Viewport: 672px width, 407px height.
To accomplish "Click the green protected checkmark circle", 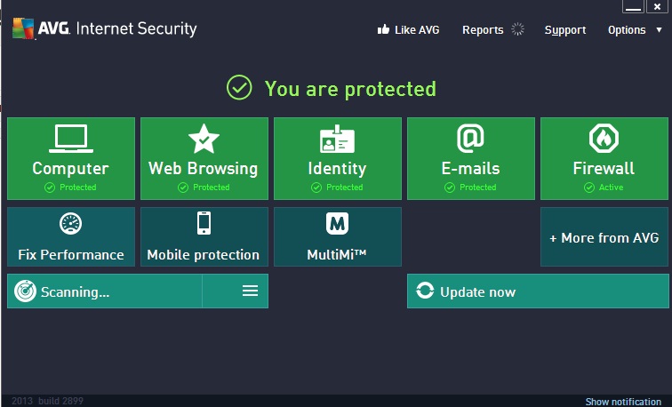I will click(x=239, y=87).
